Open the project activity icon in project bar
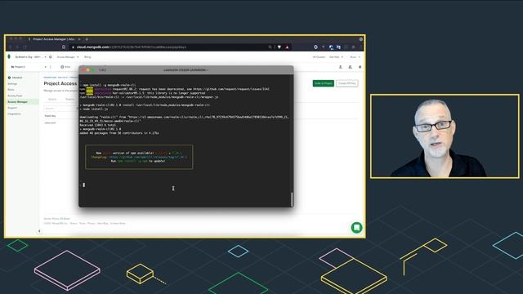The image size is (523, 294). pyautogui.click(x=351, y=67)
